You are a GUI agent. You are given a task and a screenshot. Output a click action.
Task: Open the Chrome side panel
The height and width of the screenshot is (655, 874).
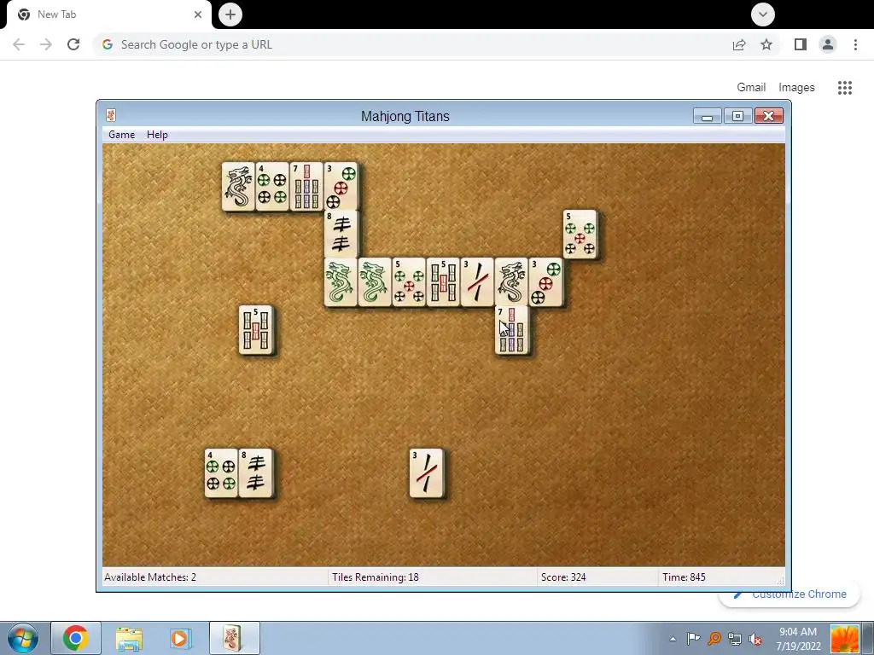tap(801, 44)
